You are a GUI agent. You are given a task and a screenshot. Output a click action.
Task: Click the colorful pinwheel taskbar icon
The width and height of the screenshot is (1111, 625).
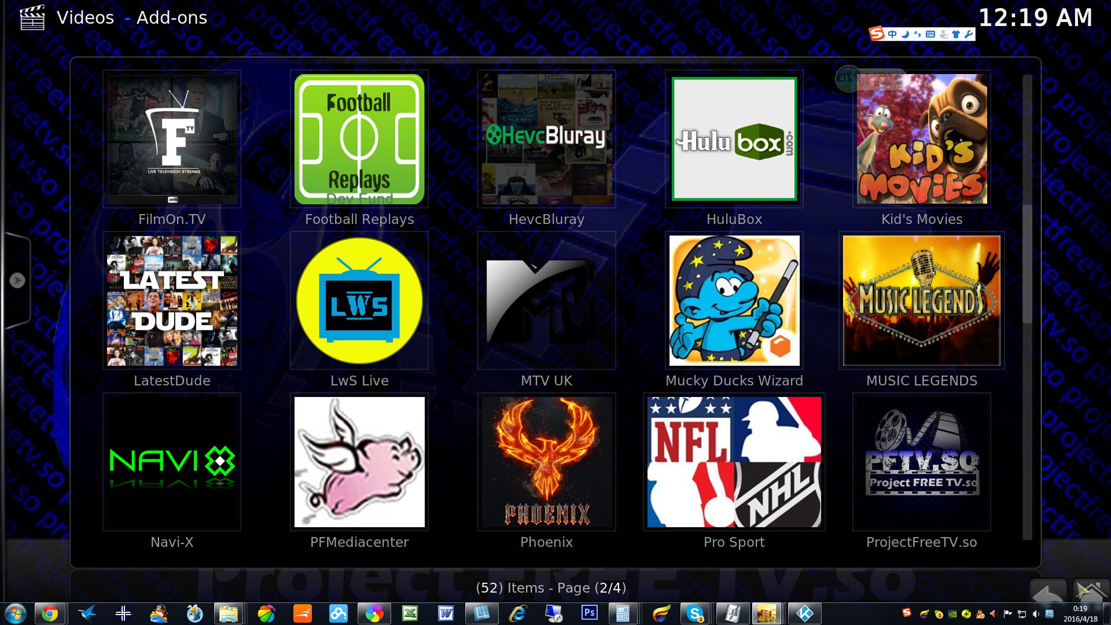(374, 613)
